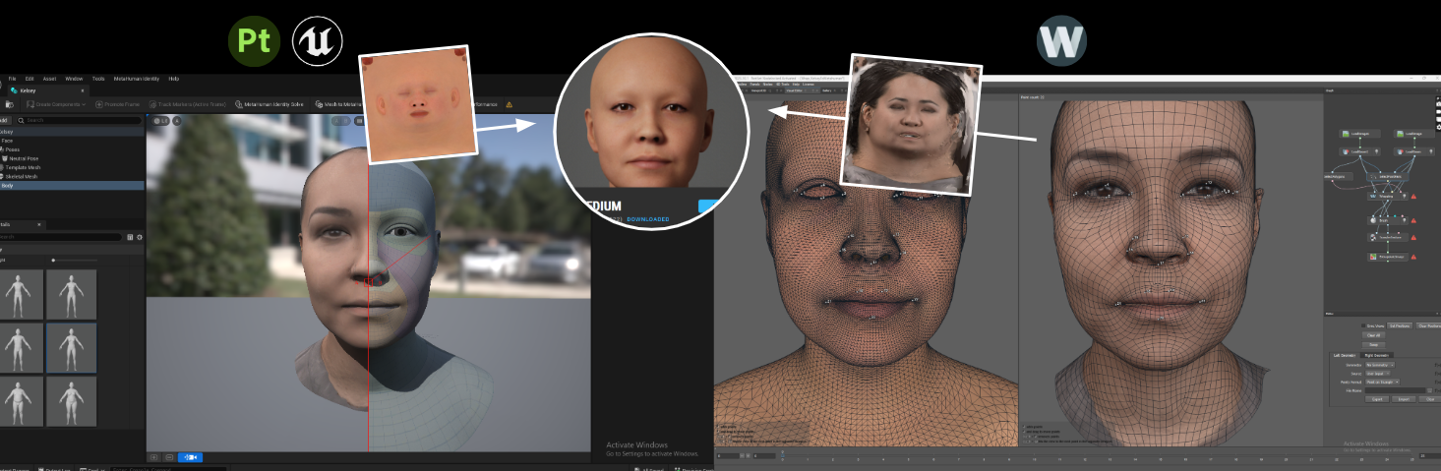Click the Add button in identity tree panel
Viewport: 1441px width, 471px height.
(5, 120)
